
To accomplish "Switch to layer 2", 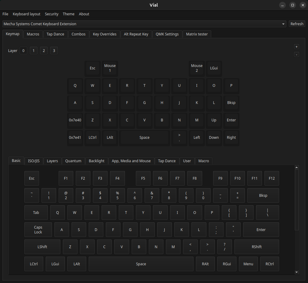I will click(x=44, y=51).
